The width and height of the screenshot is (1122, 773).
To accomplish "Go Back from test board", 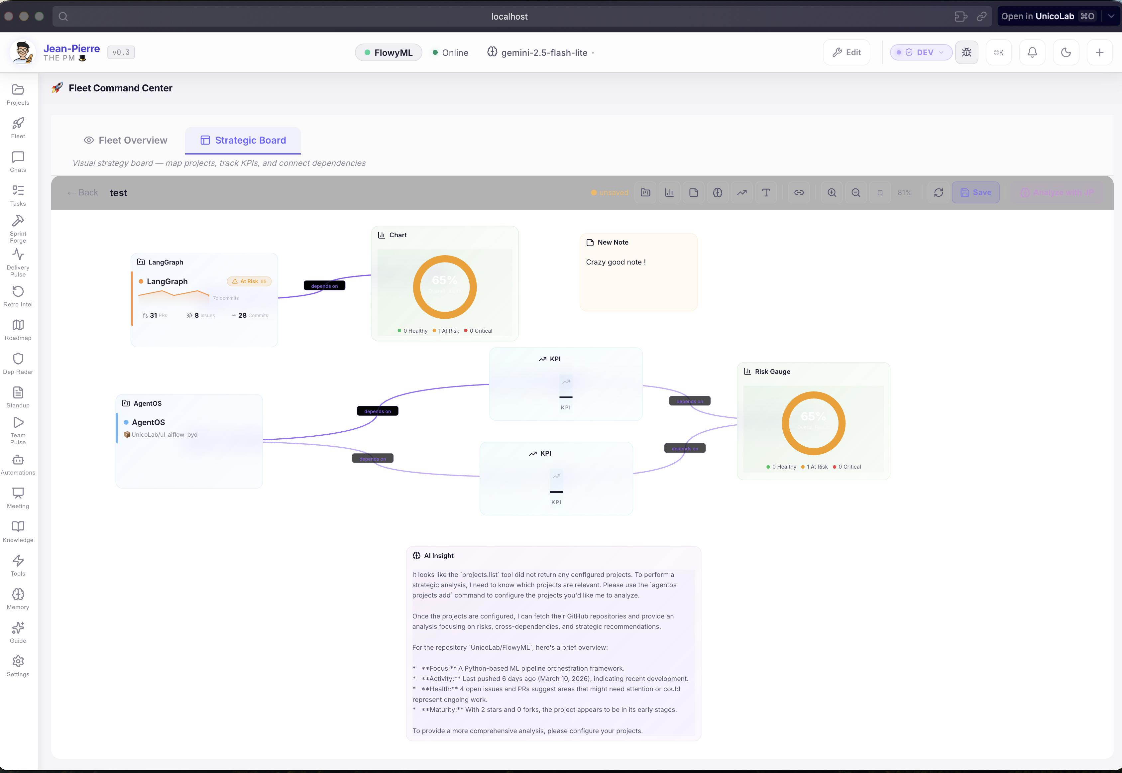I will (x=83, y=193).
